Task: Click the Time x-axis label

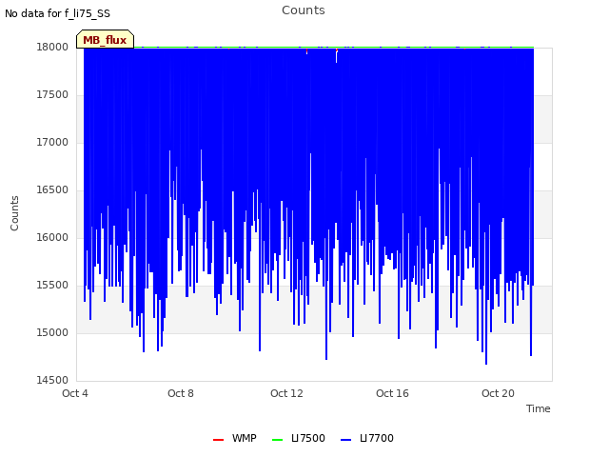Action: coord(538,408)
